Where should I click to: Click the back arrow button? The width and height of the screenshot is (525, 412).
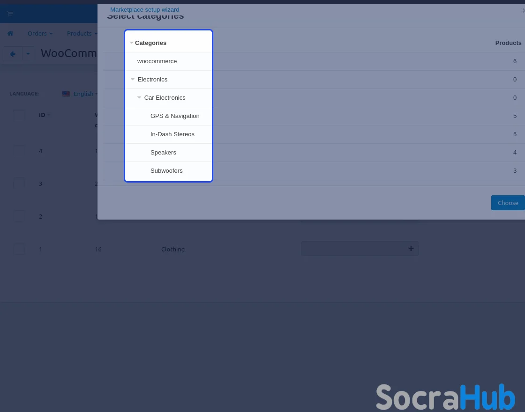(13, 54)
